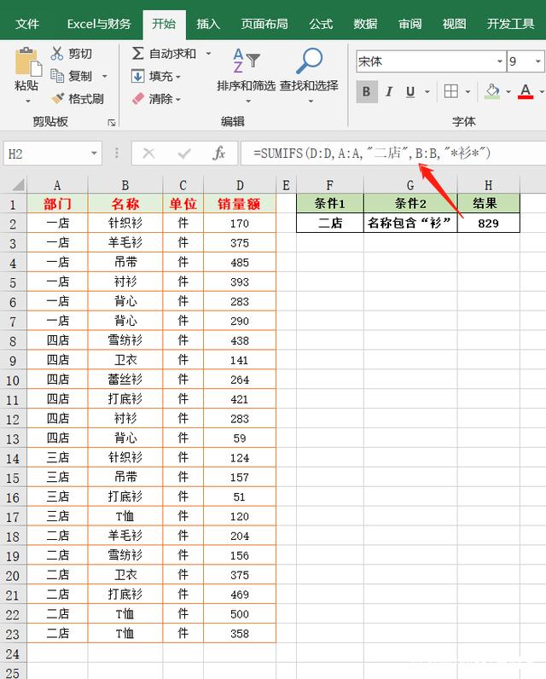Expand the font name dropdown
Screen dimensions: 546x679
click(x=499, y=61)
